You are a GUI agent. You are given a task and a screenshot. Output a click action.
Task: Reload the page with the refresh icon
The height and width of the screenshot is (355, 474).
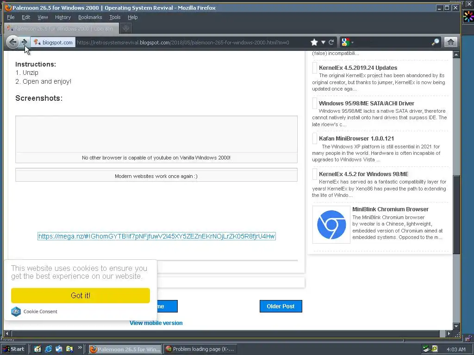pos(331,42)
